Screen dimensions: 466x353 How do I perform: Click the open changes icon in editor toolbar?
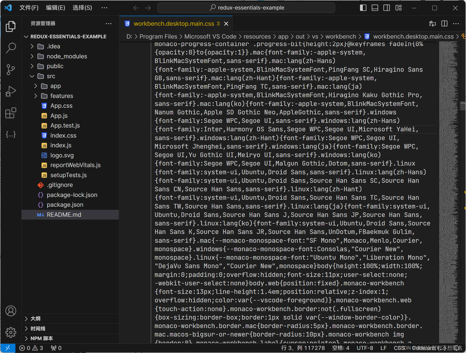(x=433, y=24)
